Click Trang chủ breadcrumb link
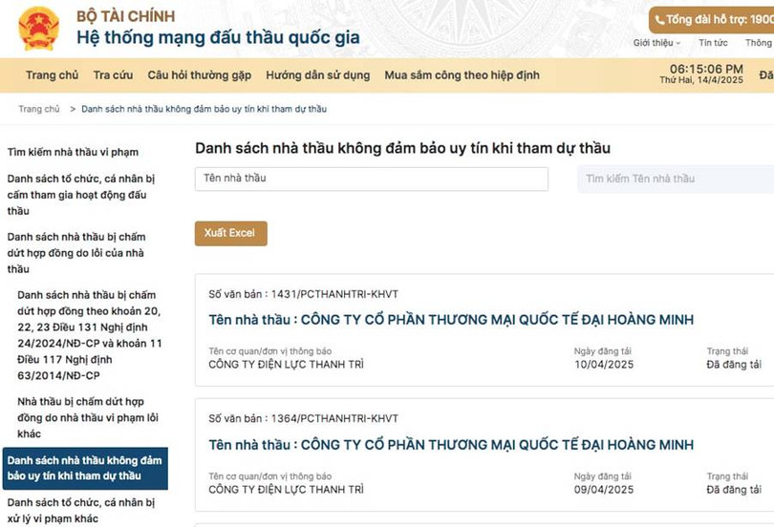Viewport: 774px width, 527px height. [39, 109]
